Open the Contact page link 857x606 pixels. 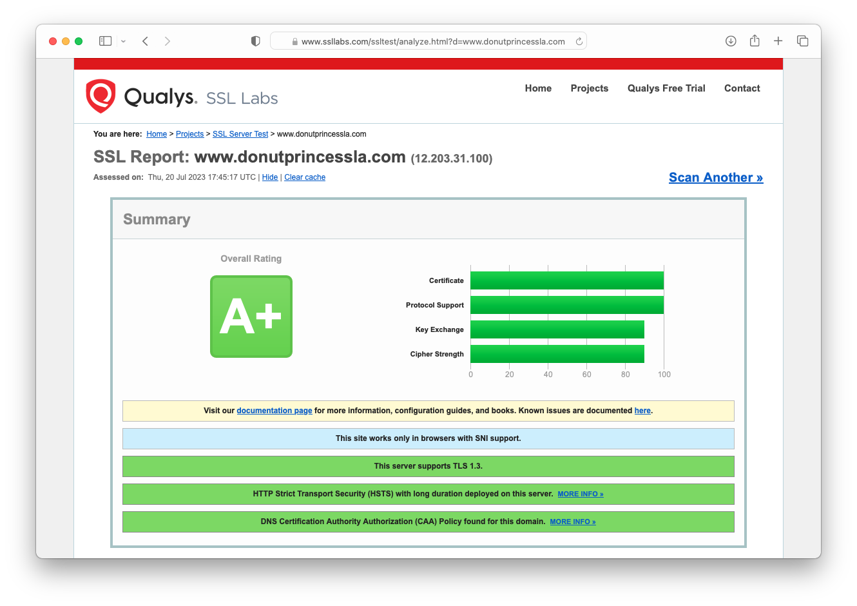(742, 88)
